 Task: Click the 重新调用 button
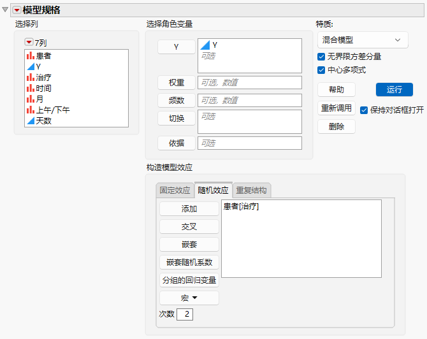(x=337, y=108)
